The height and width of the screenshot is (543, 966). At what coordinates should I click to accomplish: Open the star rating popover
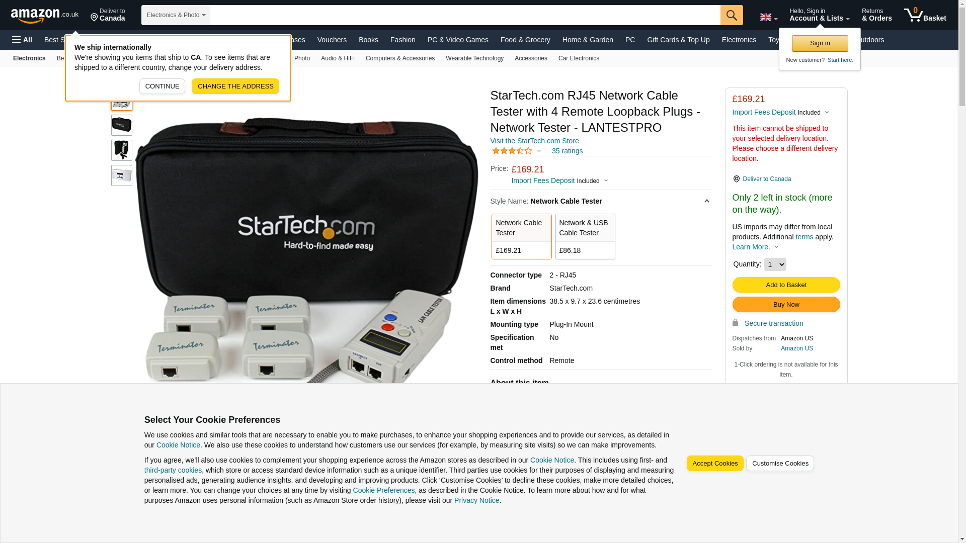[x=516, y=151]
